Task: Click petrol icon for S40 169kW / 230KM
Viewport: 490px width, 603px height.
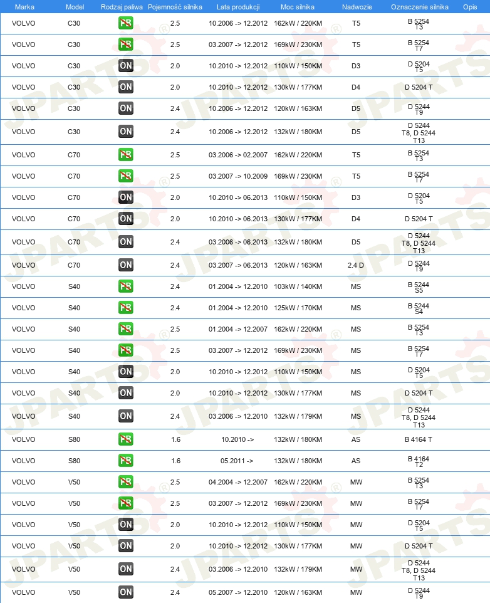Action: [x=126, y=350]
